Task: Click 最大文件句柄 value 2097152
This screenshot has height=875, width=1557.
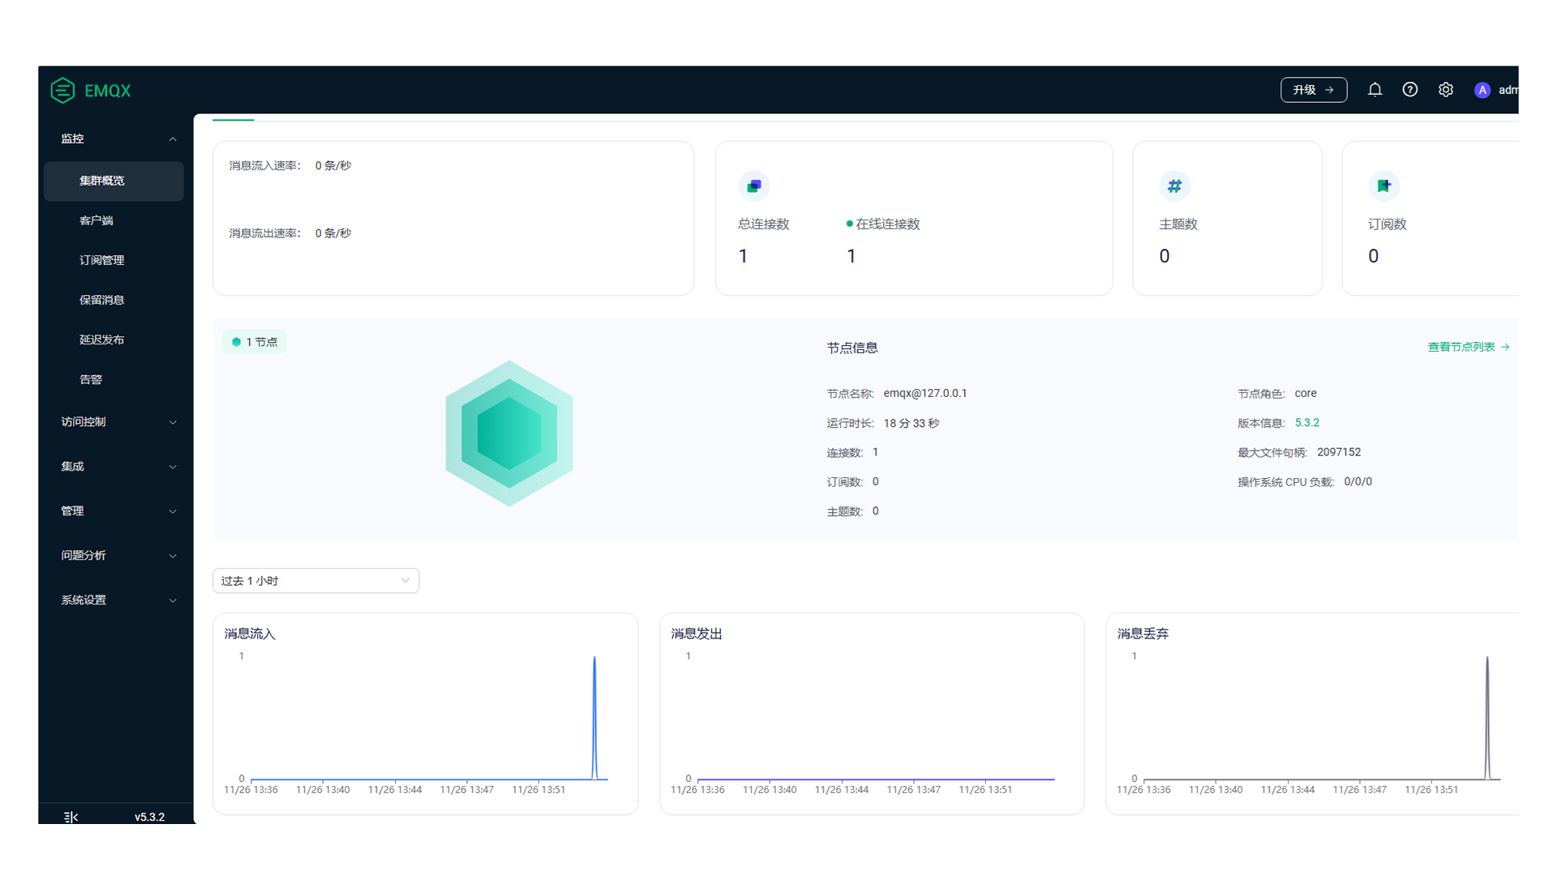Action: click(x=1339, y=452)
